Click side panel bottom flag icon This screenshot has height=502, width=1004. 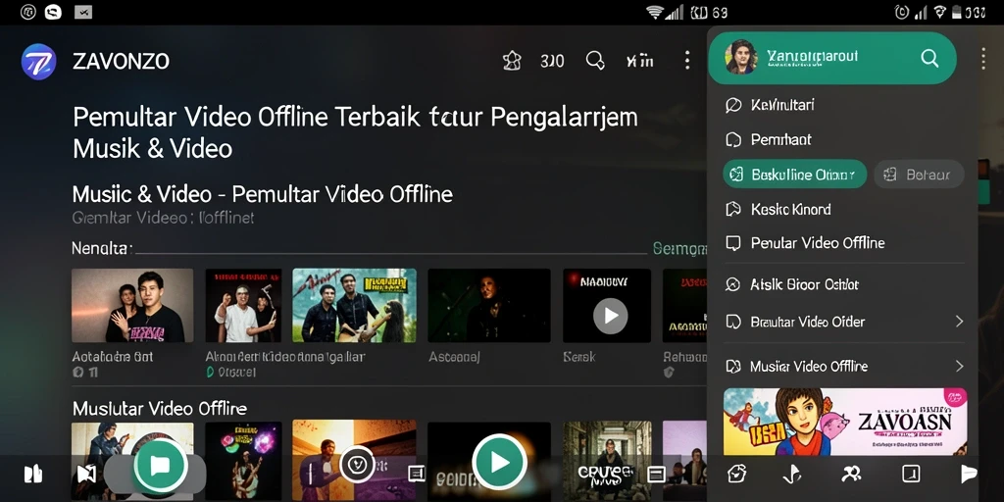[x=969, y=474]
